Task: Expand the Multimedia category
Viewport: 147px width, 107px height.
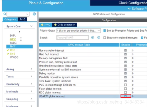Action: pyautogui.click(x=31, y=91)
